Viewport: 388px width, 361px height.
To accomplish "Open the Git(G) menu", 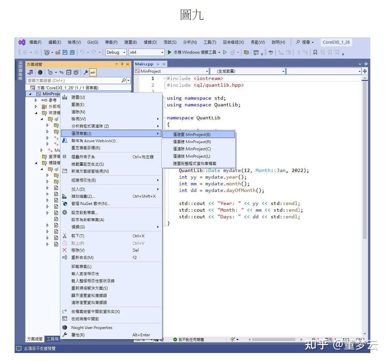I will [x=93, y=42].
